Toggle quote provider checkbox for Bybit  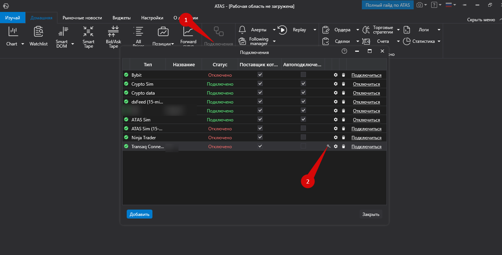pos(260,74)
